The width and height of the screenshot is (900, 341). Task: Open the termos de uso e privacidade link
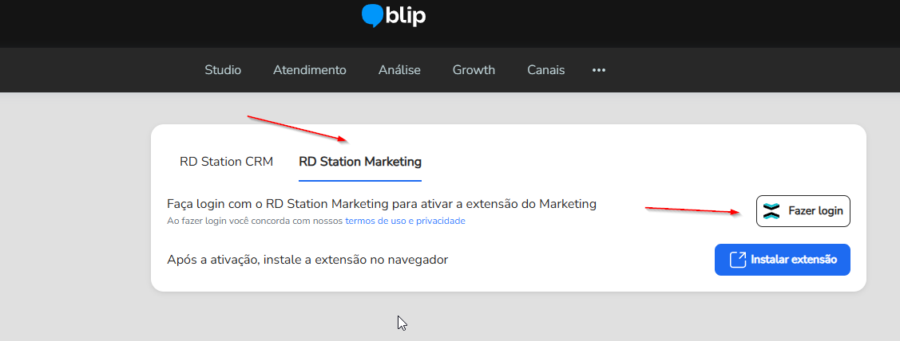click(x=405, y=221)
